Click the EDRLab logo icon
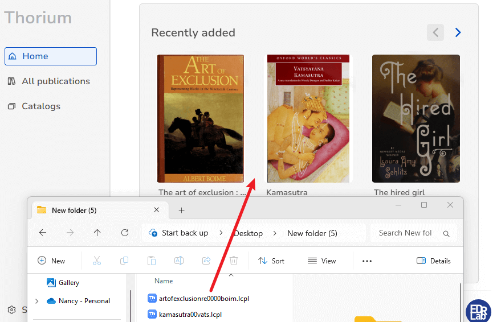This screenshot has width=501, height=322. pos(478,311)
